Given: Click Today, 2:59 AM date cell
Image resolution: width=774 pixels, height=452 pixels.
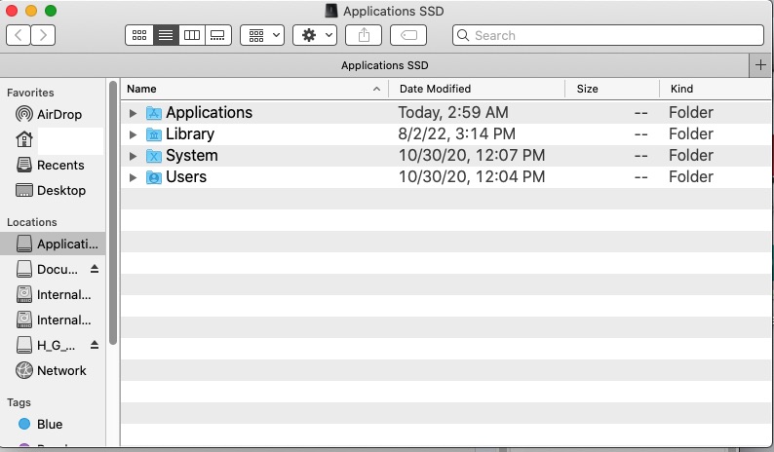Looking at the screenshot, I should tap(453, 112).
